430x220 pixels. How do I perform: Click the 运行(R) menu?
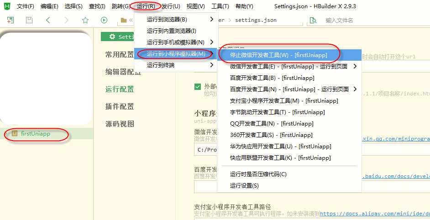coord(146,6)
